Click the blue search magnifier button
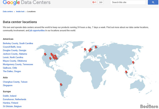 (x=153, y=2)
